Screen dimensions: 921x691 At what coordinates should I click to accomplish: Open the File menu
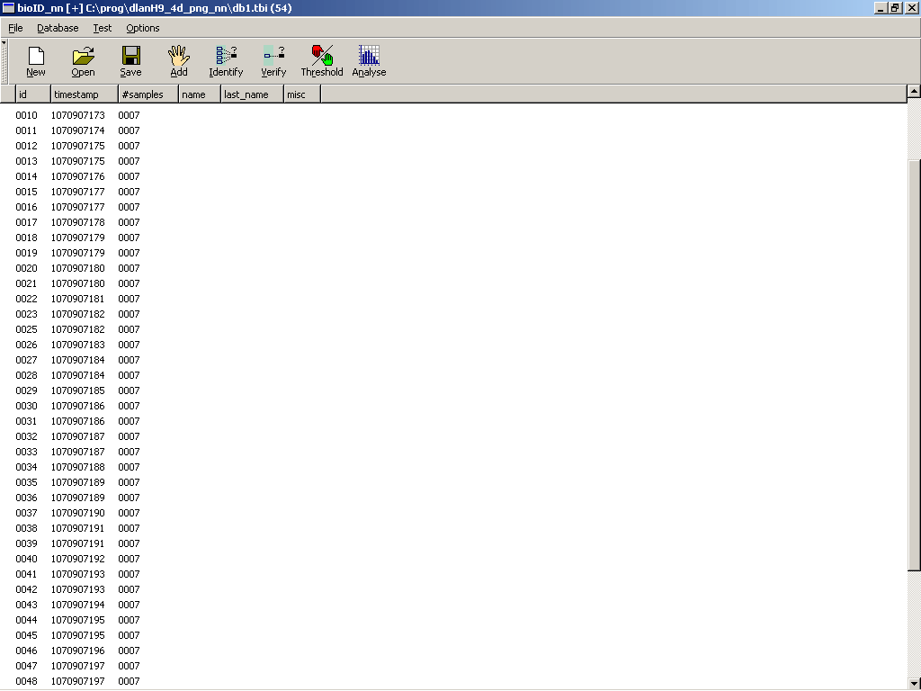tap(15, 28)
